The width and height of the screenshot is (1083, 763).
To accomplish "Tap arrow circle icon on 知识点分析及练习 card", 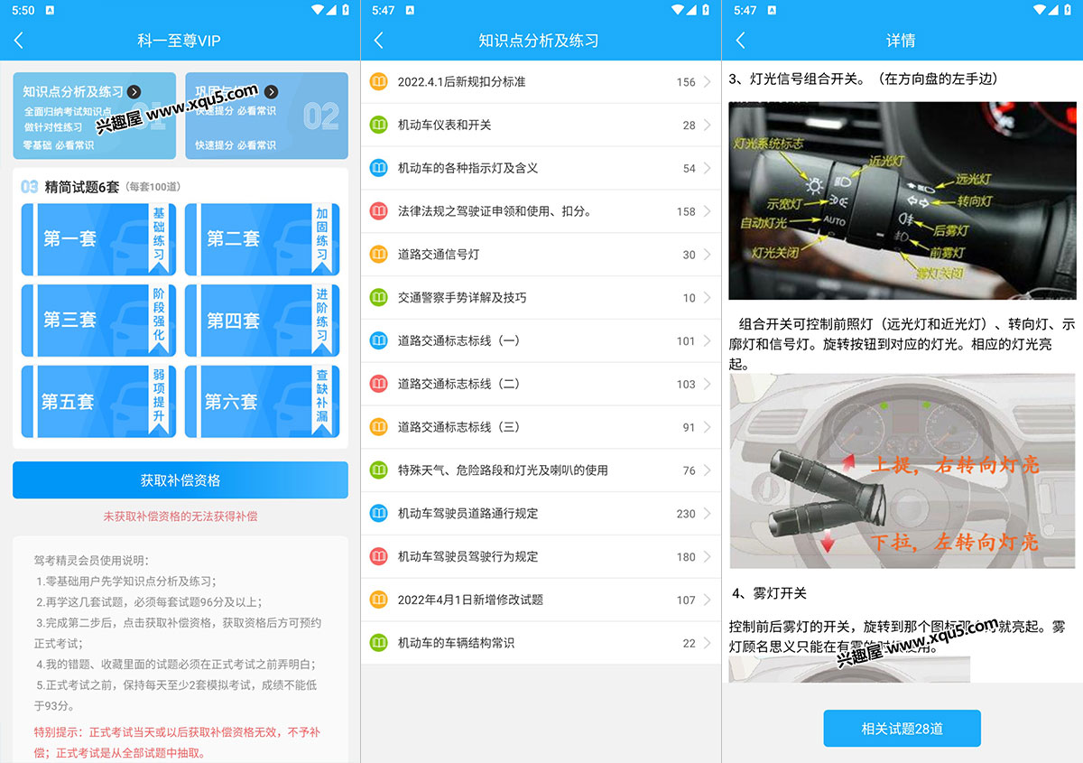I will 134,92.
